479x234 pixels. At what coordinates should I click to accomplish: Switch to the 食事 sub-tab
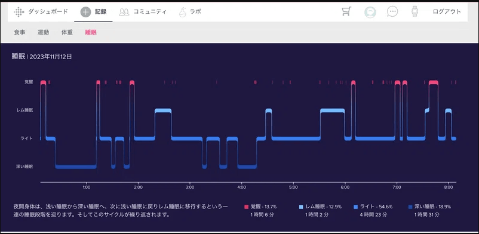click(20, 32)
